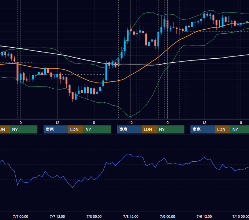This screenshot has width=249, height=220.
Task: Select the LDN block right of 7/7 東京
Action: coord(75,129)
